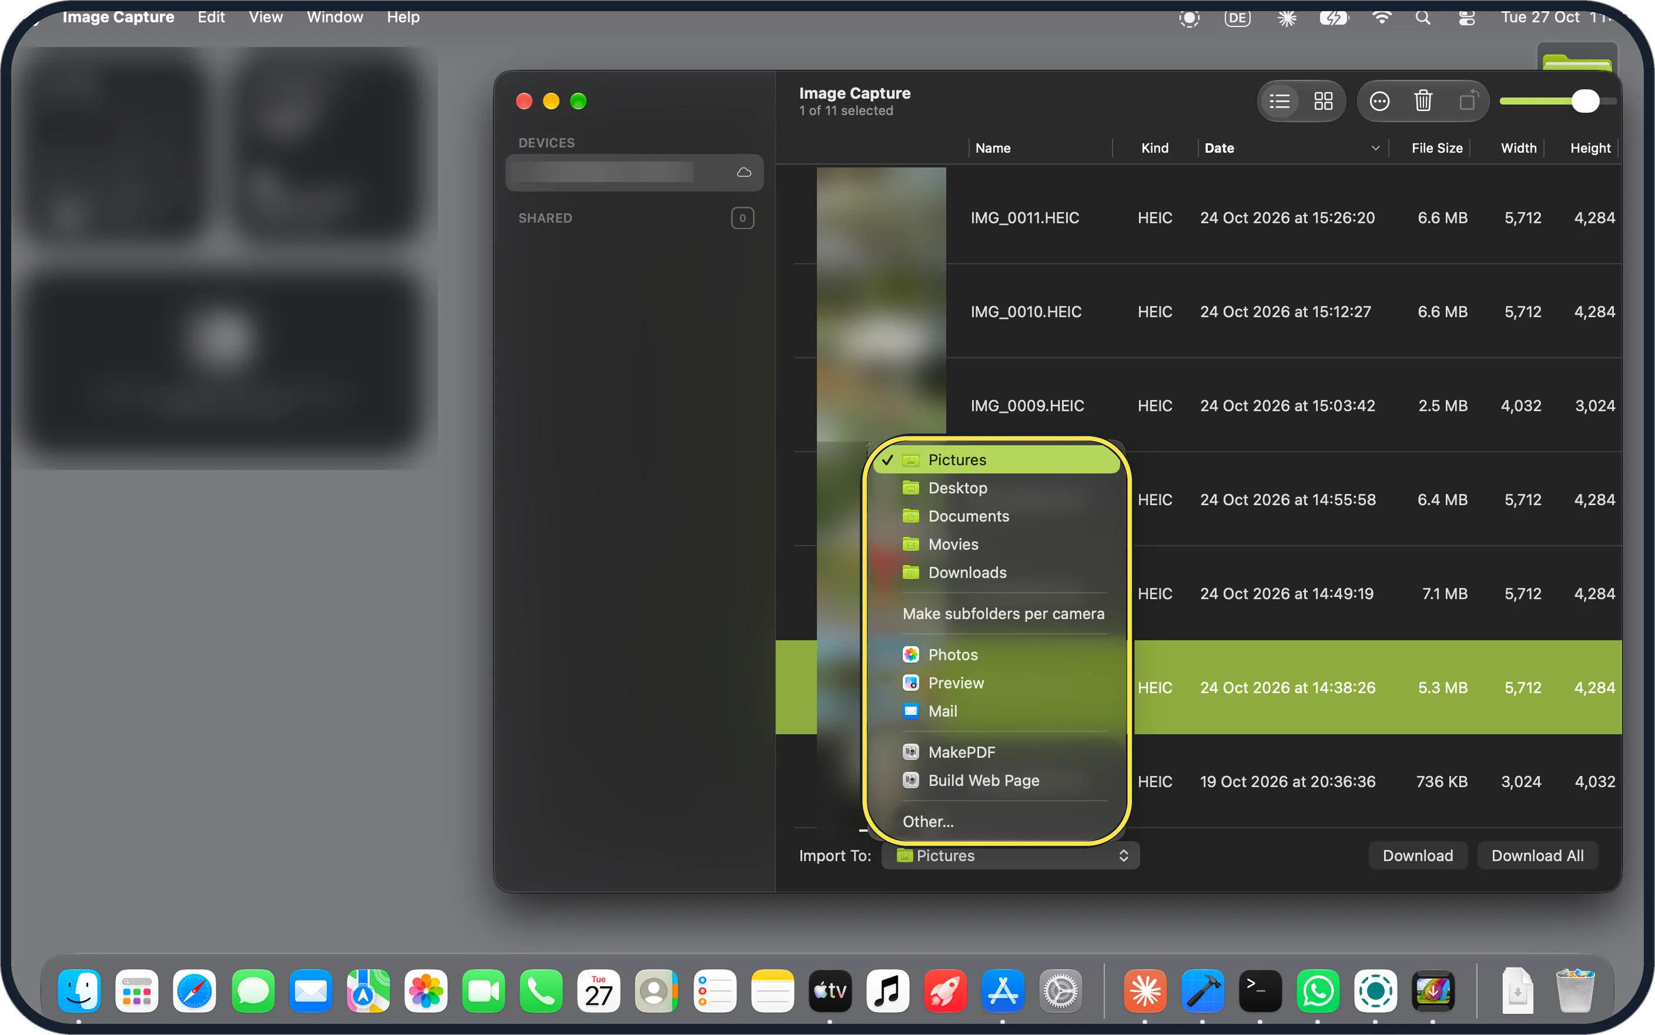
Task: Open System Settings gear in Dock
Action: pos(1060,990)
